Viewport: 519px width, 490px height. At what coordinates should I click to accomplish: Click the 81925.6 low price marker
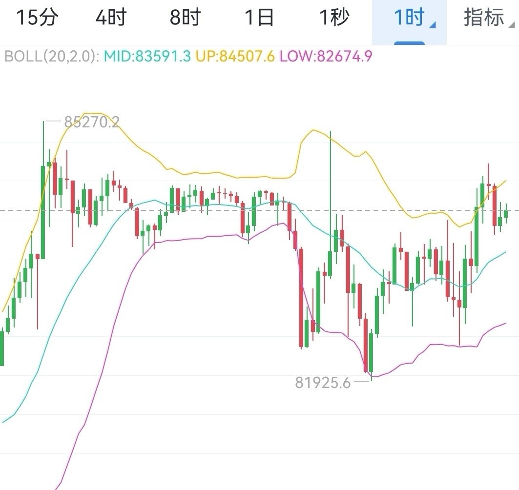pos(323,383)
